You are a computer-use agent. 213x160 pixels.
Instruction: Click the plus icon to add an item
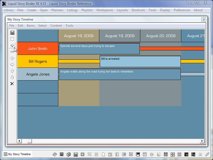click(12, 45)
